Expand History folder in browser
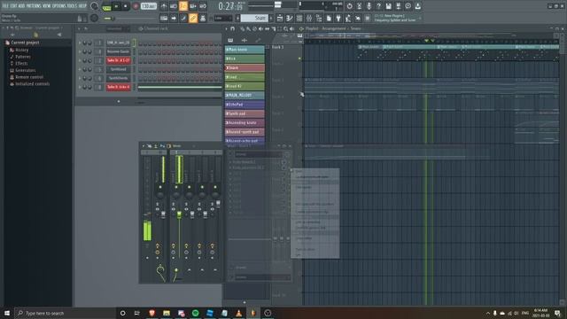567x319 pixels. click(x=21, y=50)
